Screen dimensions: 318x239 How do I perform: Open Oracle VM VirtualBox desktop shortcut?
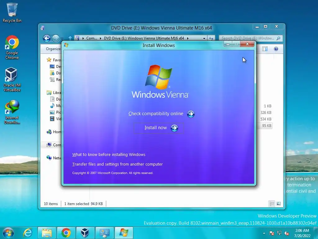click(12, 79)
